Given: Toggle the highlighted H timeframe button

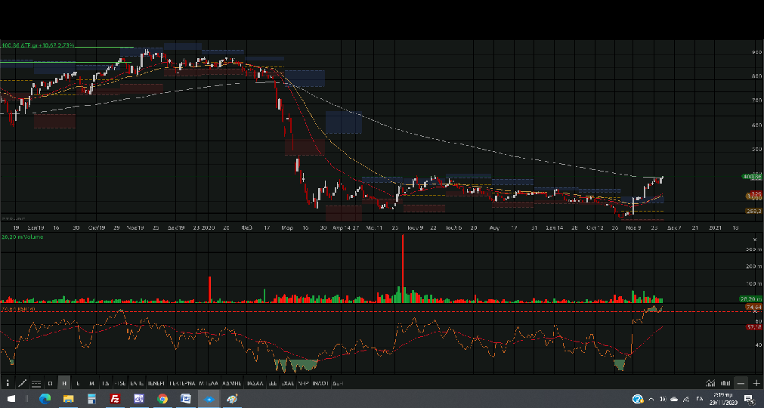Looking at the screenshot, I should (64, 383).
